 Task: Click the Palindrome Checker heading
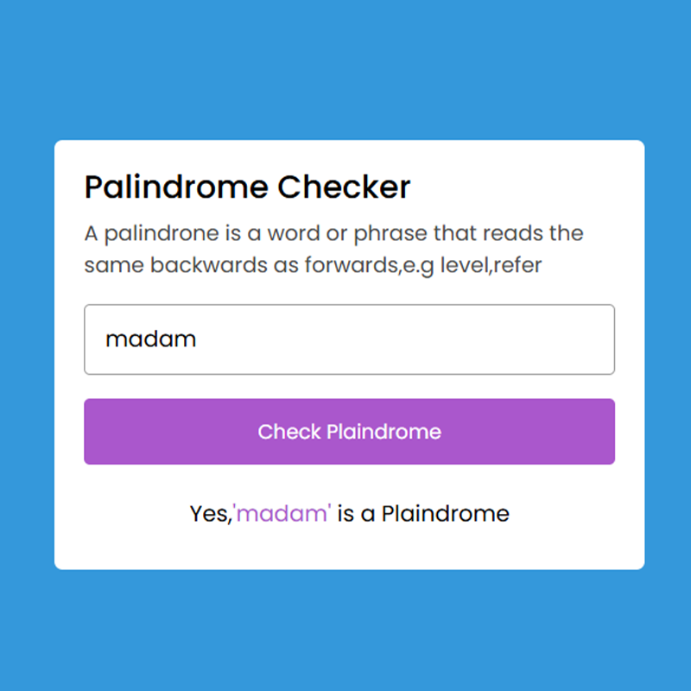pyautogui.click(x=247, y=187)
